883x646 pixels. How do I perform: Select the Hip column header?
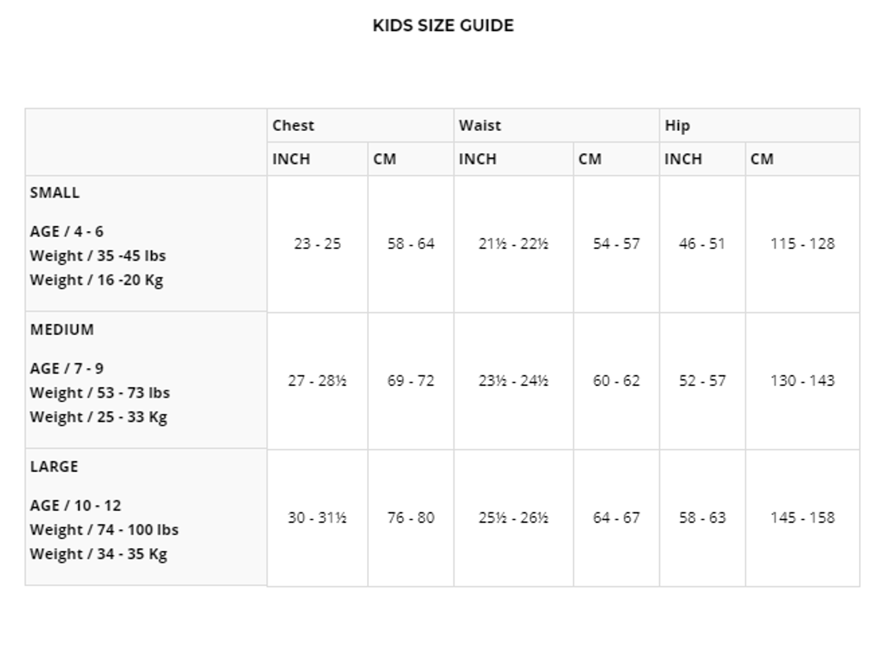pyautogui.click(x=677, y=125)
